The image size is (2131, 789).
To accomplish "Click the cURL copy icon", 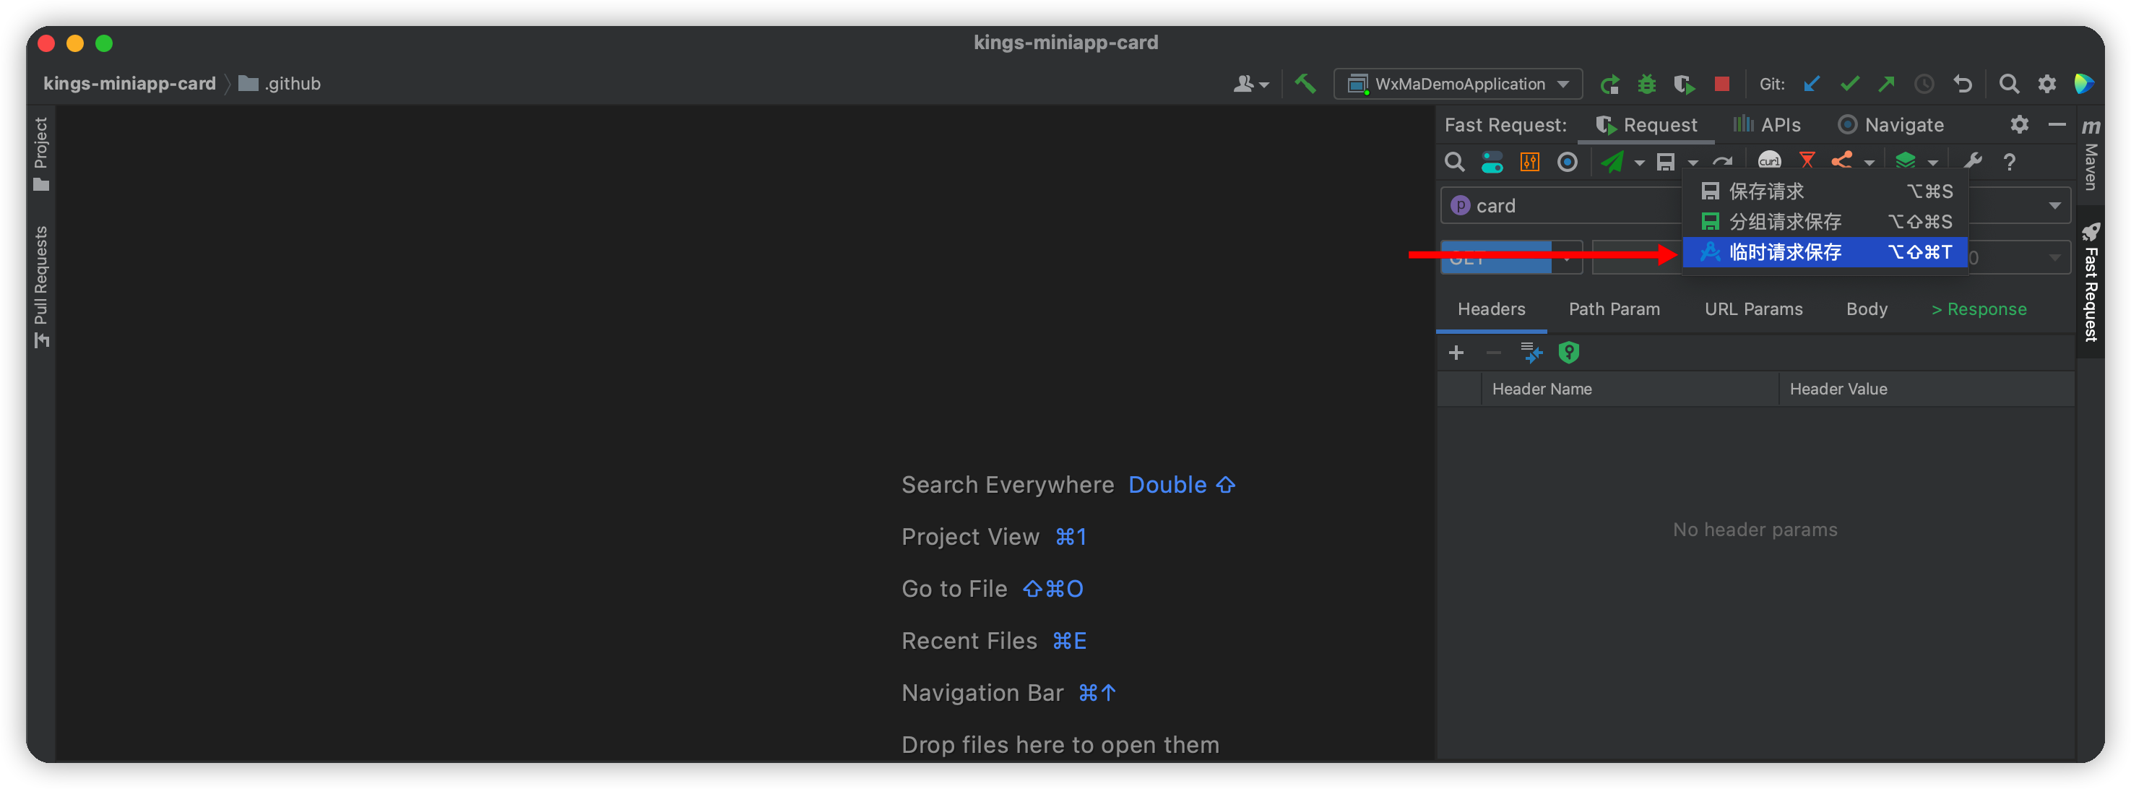I will pos(1768,160).
